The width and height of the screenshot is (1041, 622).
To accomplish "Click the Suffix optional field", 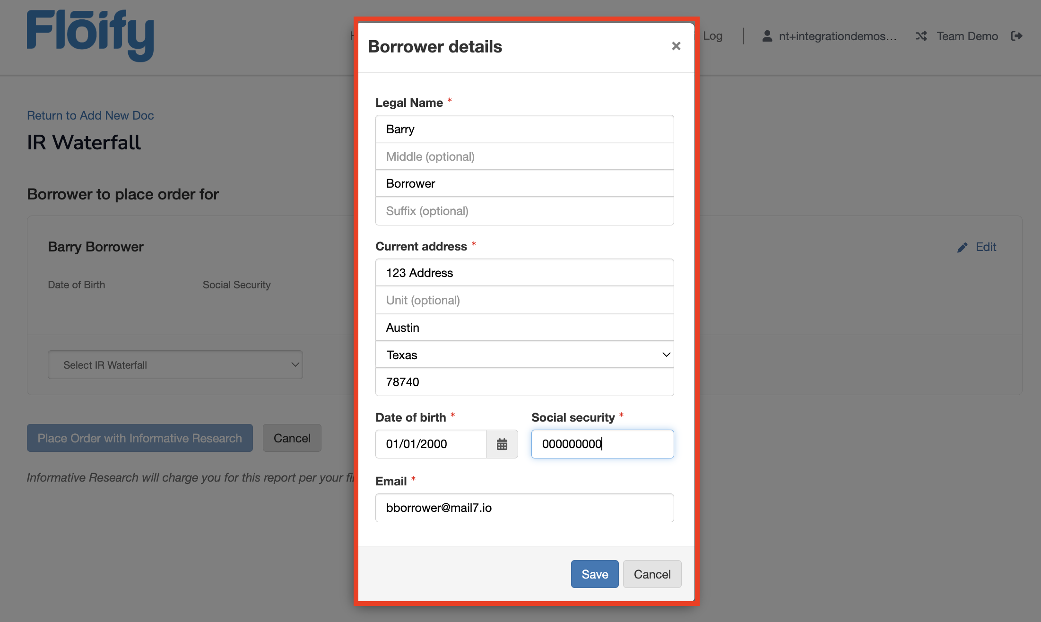I will coord(524,211).
